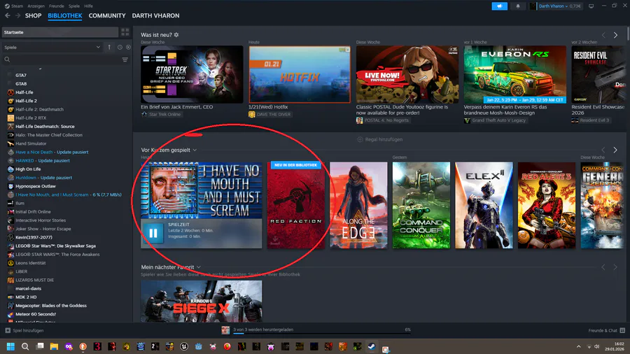Screen dimensions: 630x354
Task: Open the Hilfe menu
Action: coord(88,6)
